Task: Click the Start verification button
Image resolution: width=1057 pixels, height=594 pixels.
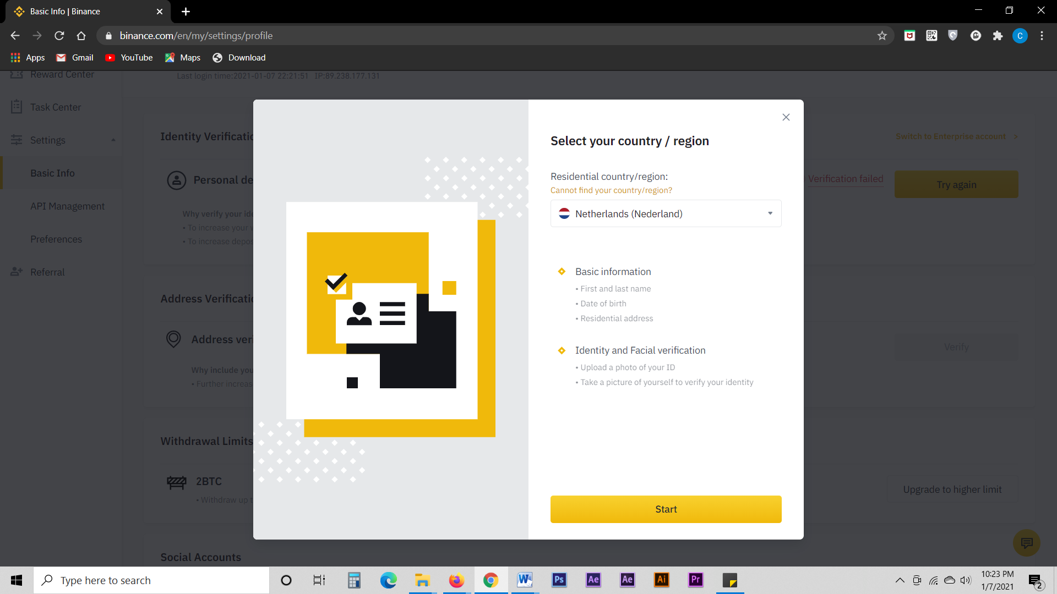Action: pyautogui.click(x=666, y=509)
